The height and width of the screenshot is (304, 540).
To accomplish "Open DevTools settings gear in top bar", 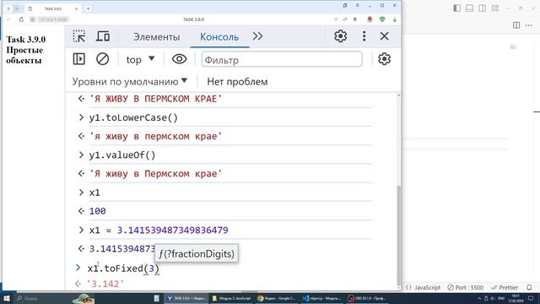I will click(340, 36).
